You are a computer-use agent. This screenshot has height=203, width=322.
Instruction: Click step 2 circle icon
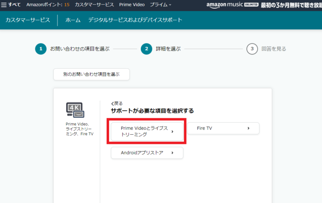coord(146,49)
